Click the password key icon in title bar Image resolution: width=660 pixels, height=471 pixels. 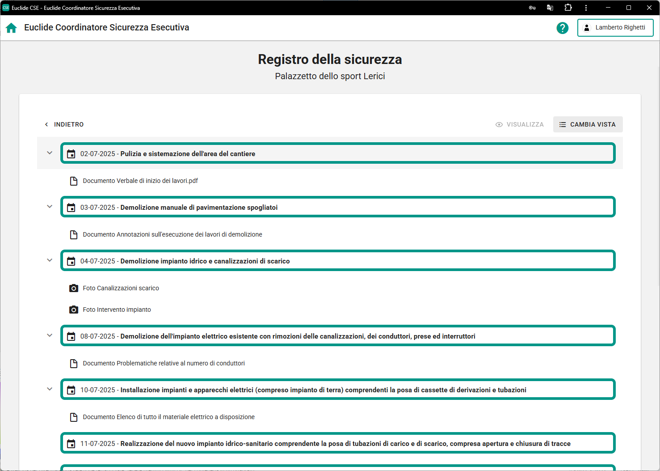pyautogui.click(x=532, y=8)
